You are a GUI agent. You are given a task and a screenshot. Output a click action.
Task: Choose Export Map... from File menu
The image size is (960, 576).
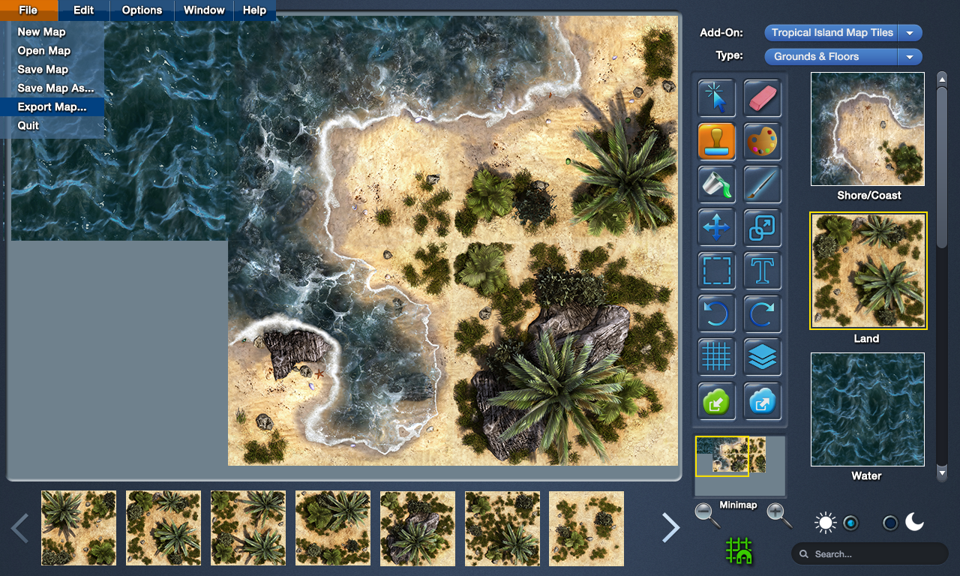[52, 106]
